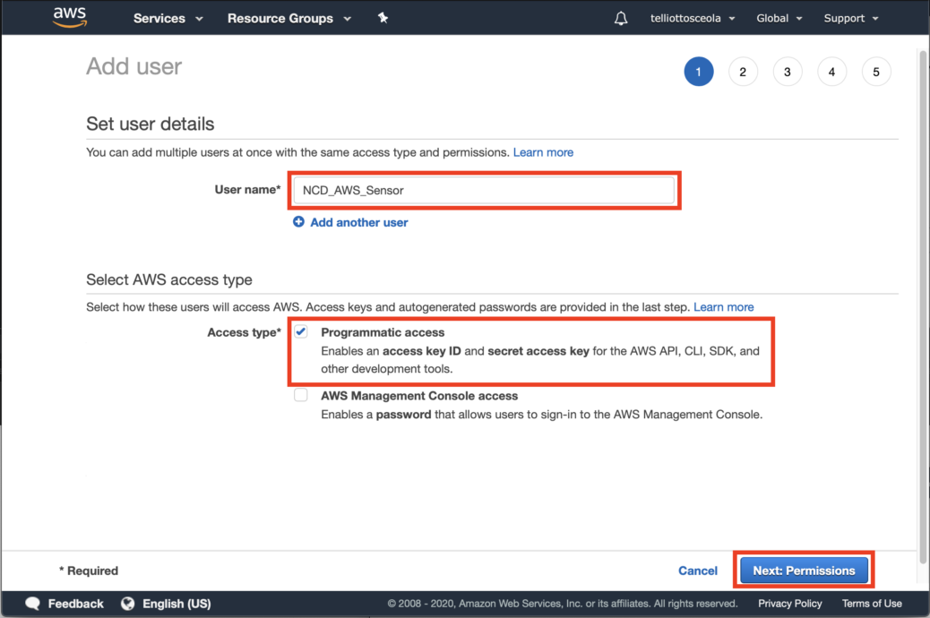Select step 1 circle highlighted in blue

click(699, 72)
